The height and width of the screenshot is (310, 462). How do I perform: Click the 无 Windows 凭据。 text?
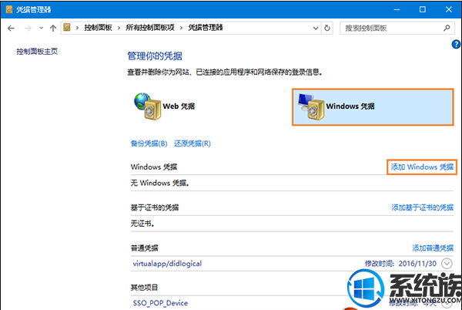coord(159,184)
